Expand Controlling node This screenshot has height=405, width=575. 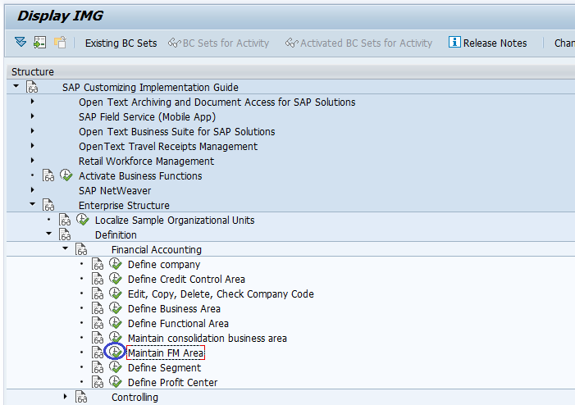[x=66, y=396]
